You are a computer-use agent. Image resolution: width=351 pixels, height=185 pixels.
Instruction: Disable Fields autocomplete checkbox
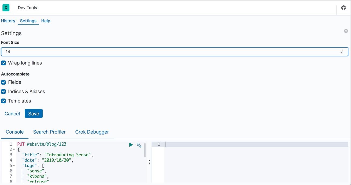3,82
